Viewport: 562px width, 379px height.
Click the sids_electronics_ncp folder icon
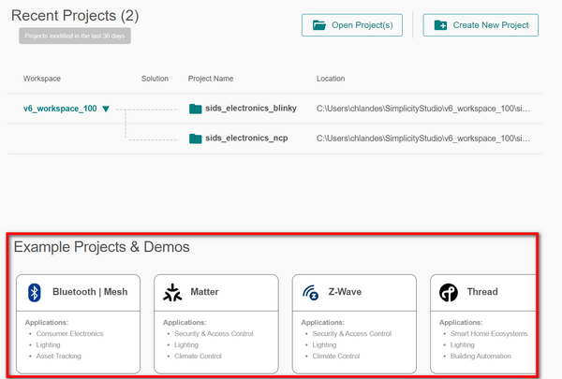coord(196,138)
